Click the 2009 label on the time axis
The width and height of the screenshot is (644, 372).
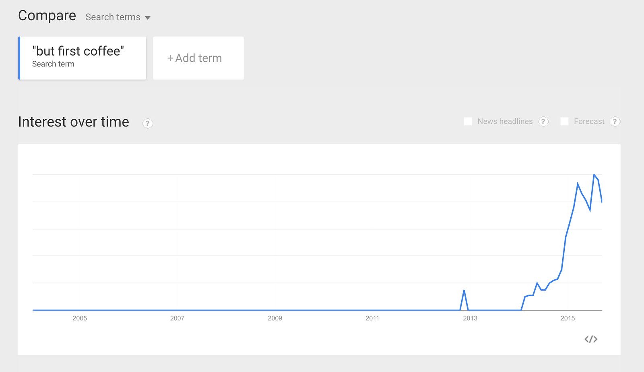click(275, 318)
